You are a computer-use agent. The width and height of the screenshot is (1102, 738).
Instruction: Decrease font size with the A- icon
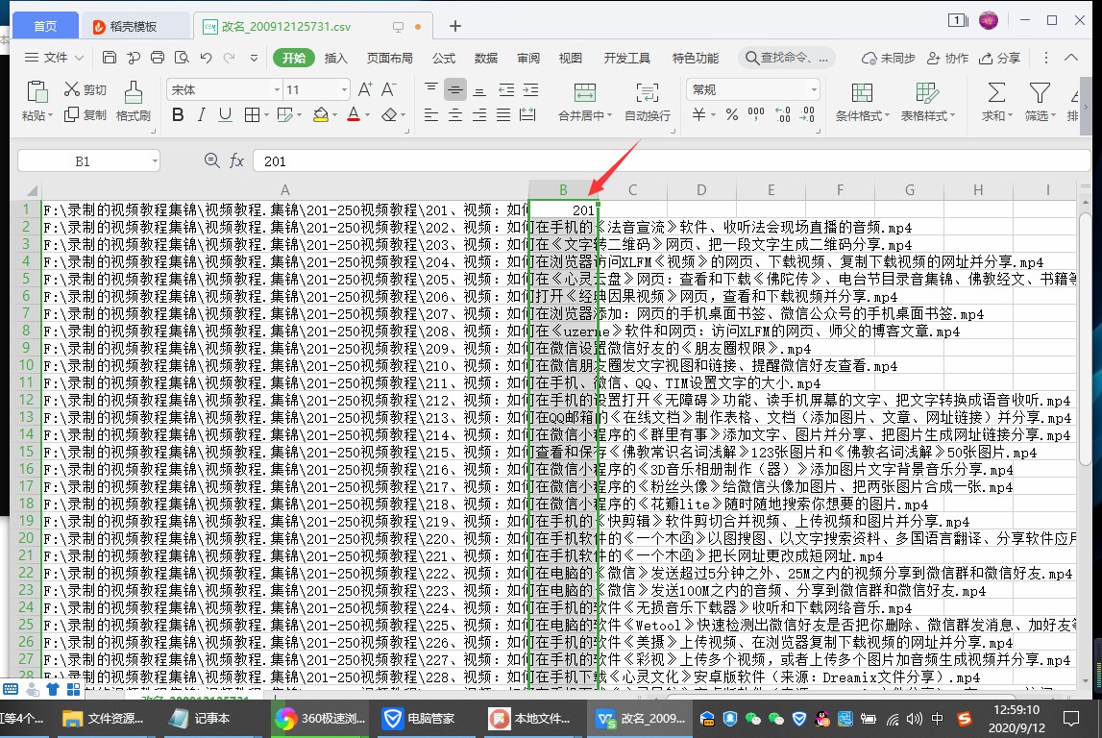pyautogui.click(x=389, y=89)
